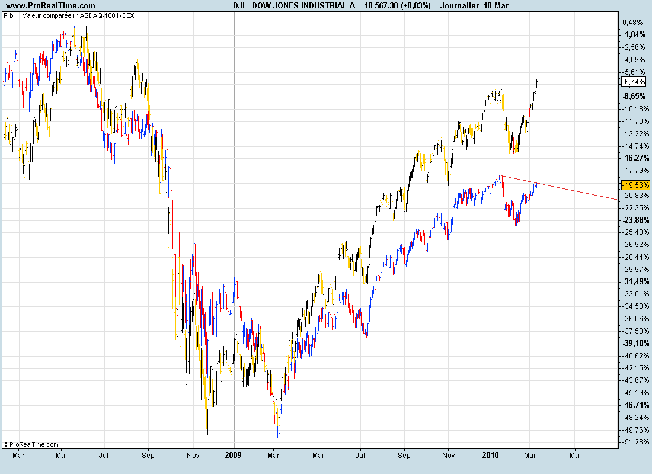The width and height of the screenshot is (652, 474).
Task: Click the www.ProRealTime.com header text
Action: (x=51, y=6)
